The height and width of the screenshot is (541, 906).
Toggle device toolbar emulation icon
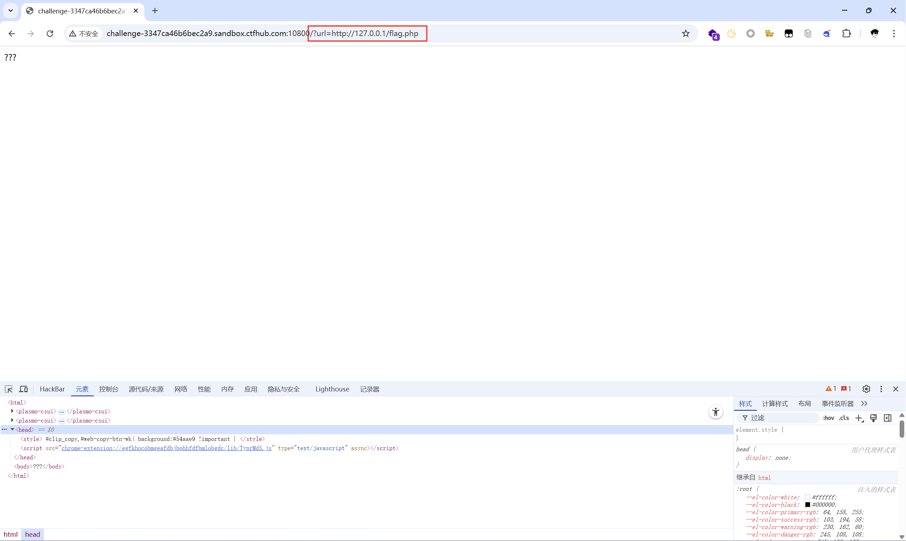[x=23, y=389]
